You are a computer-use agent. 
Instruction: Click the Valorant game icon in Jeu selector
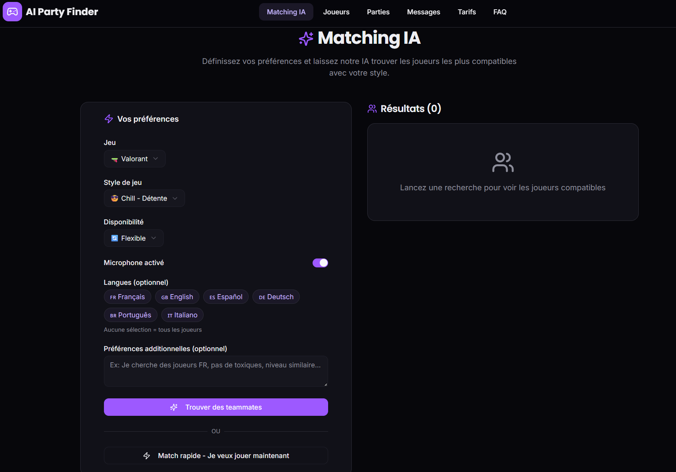tap(114, 159)
